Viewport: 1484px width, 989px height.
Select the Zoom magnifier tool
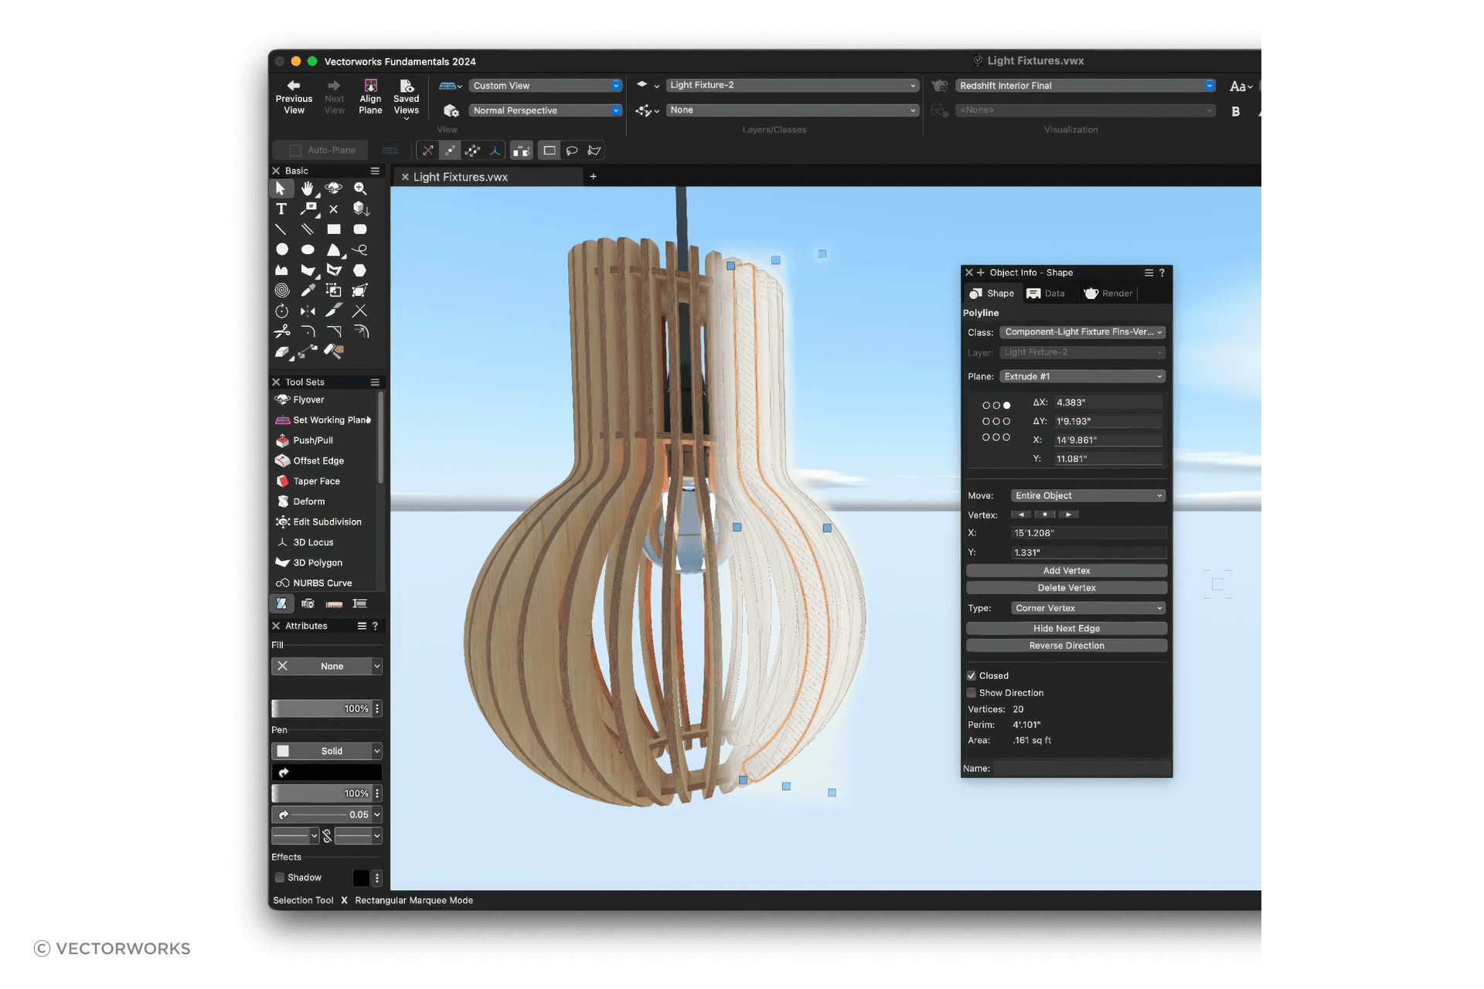pyautogui.click(x=360, y=189)
